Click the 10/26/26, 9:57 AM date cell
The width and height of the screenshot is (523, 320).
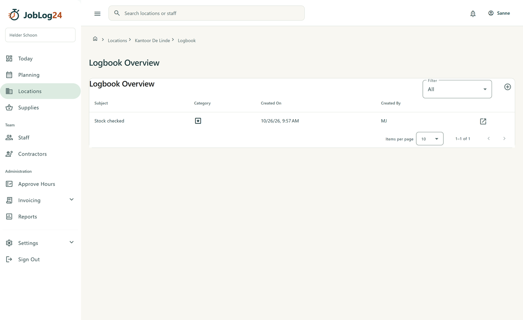pos(280,121)
